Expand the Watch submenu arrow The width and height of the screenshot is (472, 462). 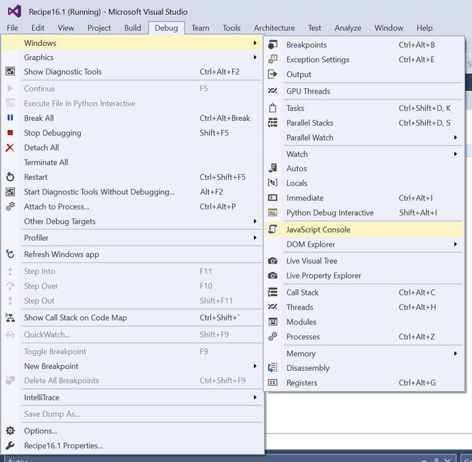pyautogui.click(x=456, y=154)
